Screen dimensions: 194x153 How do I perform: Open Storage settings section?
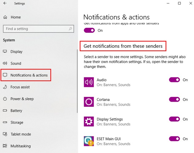(17, 122)
